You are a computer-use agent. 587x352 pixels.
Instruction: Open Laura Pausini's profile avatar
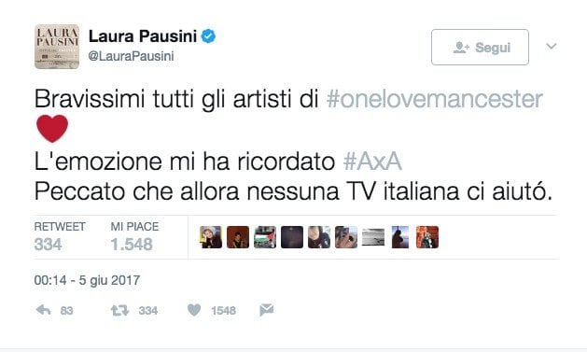[57, 47]
